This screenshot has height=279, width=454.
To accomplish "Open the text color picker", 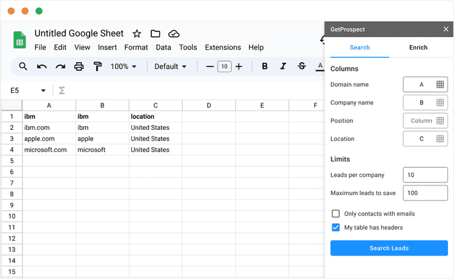I will 320,66.
